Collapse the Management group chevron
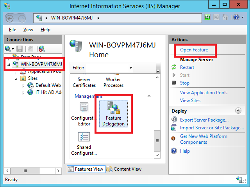Screen dimensions: 250x187 pos(149,96)
